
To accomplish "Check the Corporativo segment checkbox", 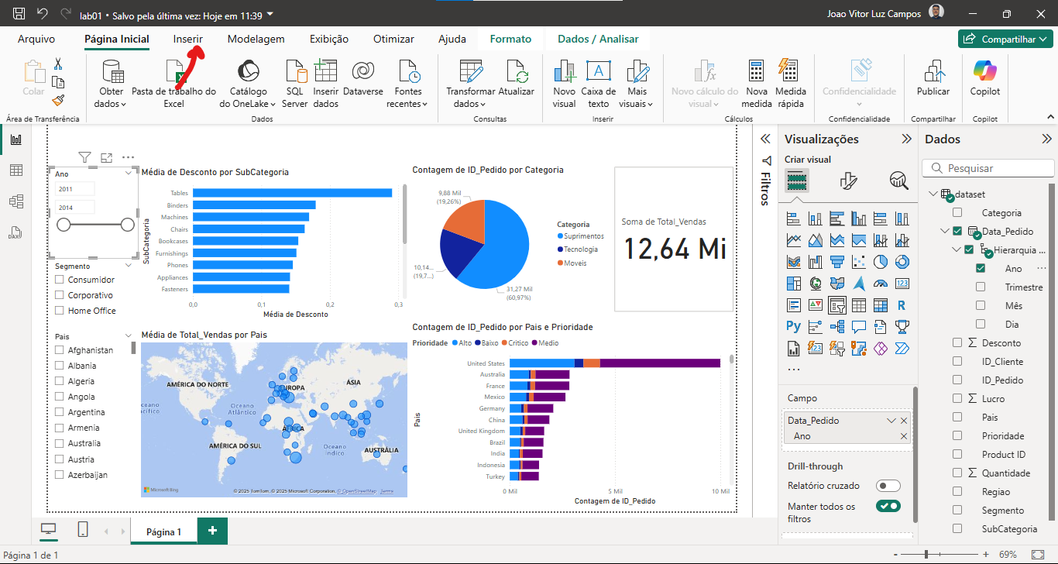I will click(60, 295).
